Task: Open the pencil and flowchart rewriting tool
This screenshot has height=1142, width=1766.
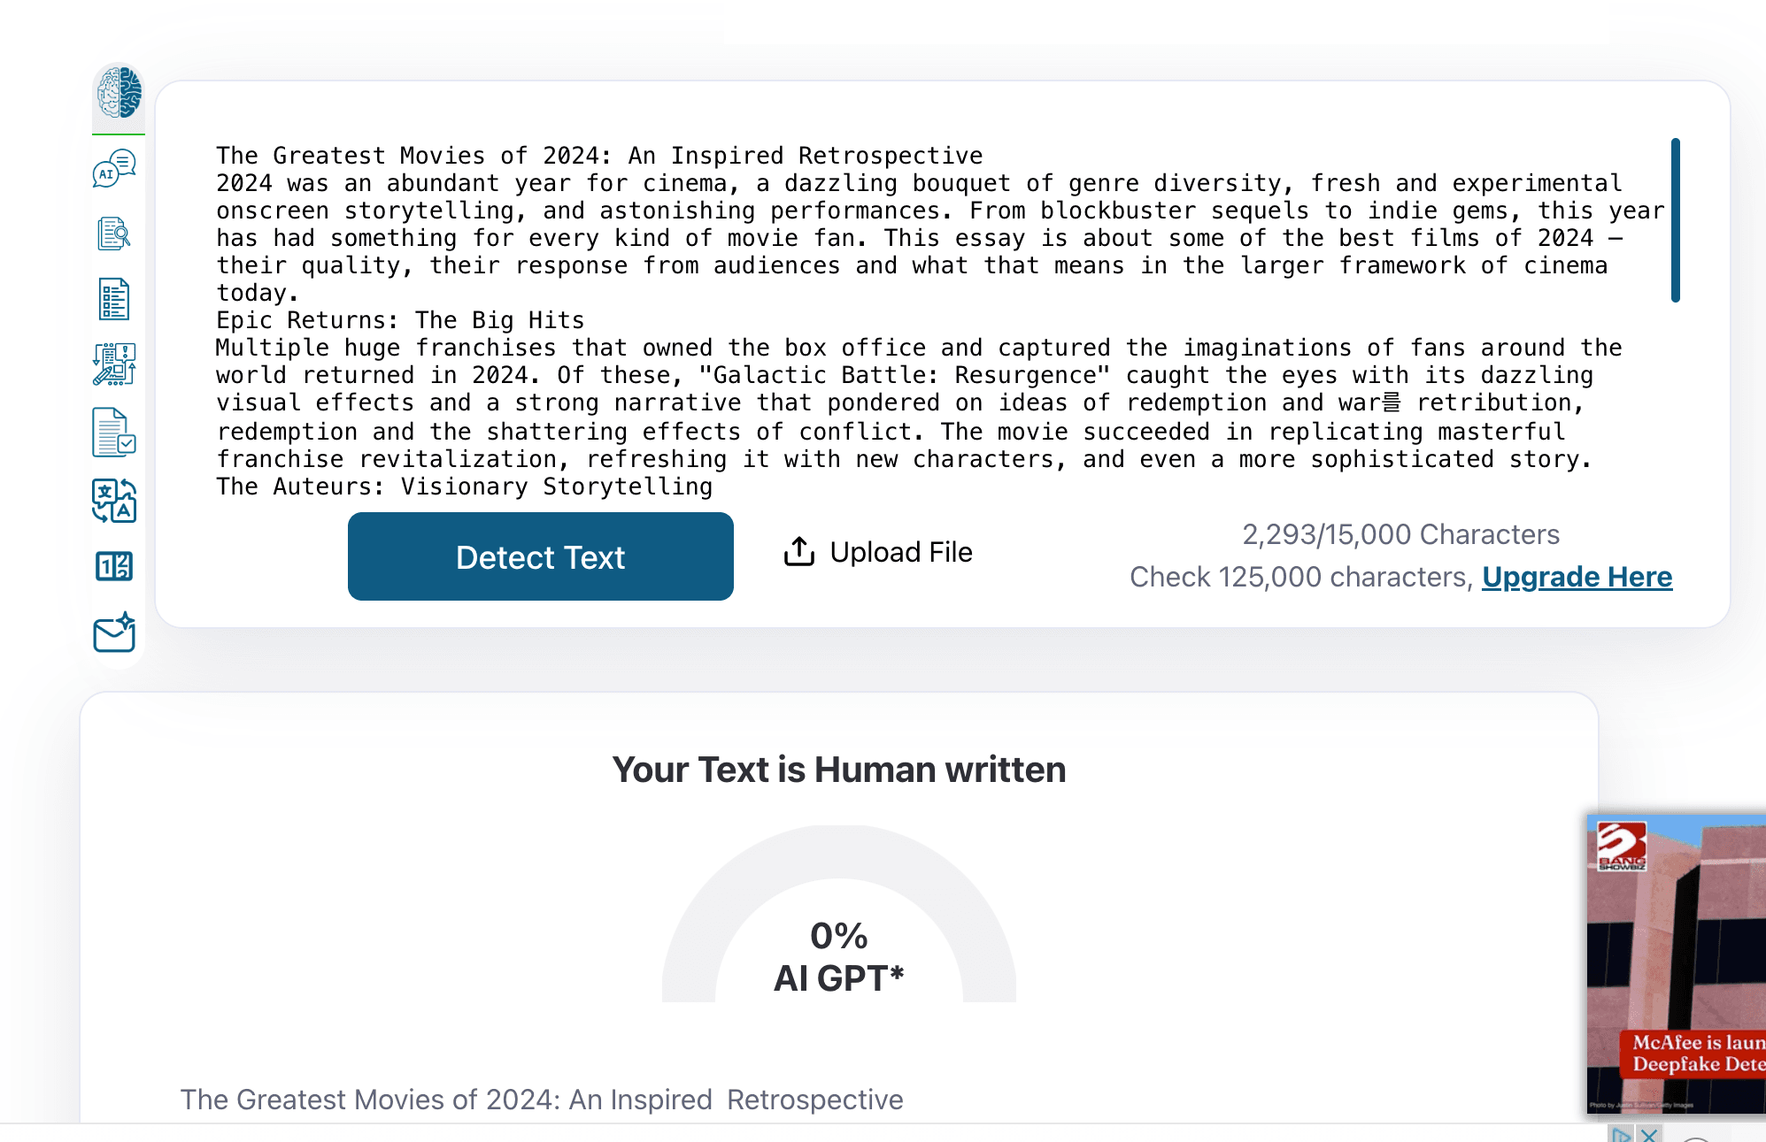Action: tap(114, 364)
